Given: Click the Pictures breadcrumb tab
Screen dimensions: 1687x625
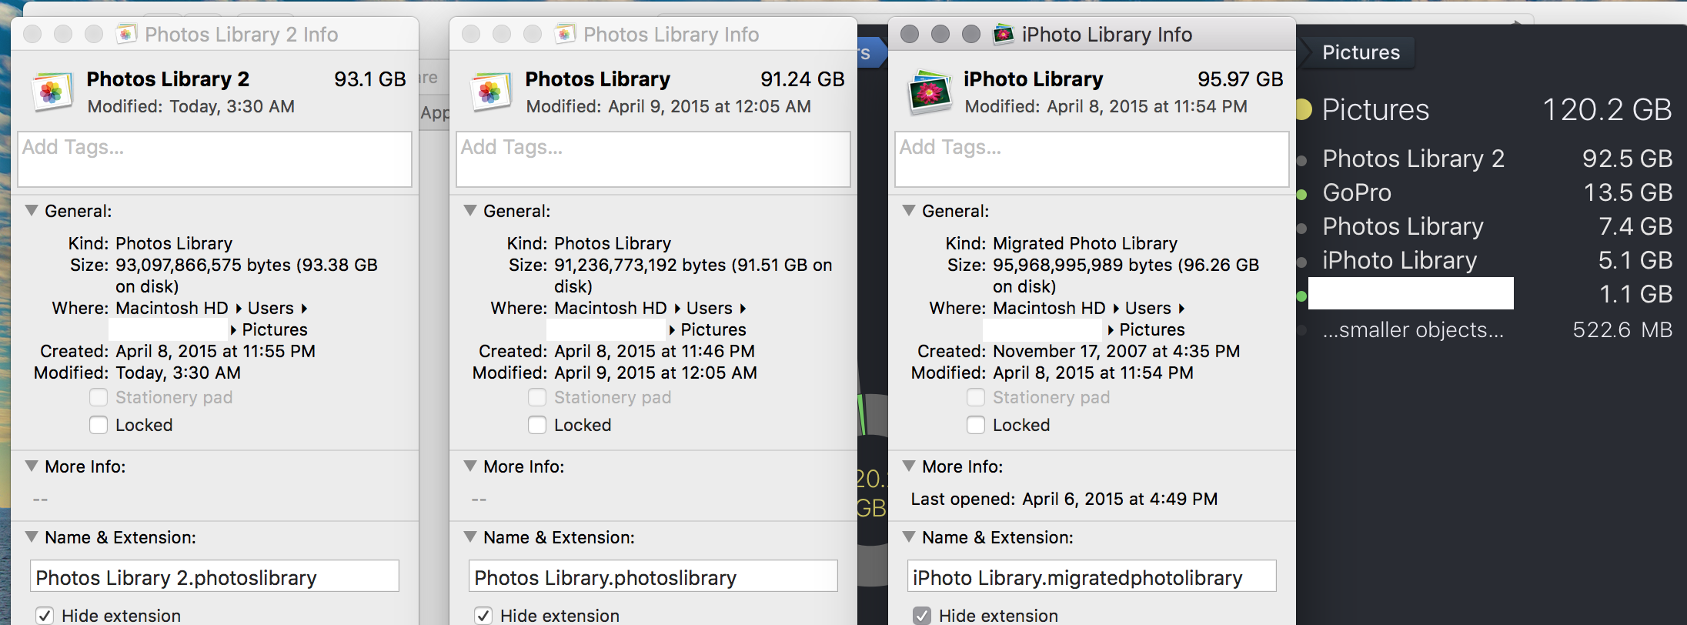Looking at the screenshot, I should coord(1361,52).
